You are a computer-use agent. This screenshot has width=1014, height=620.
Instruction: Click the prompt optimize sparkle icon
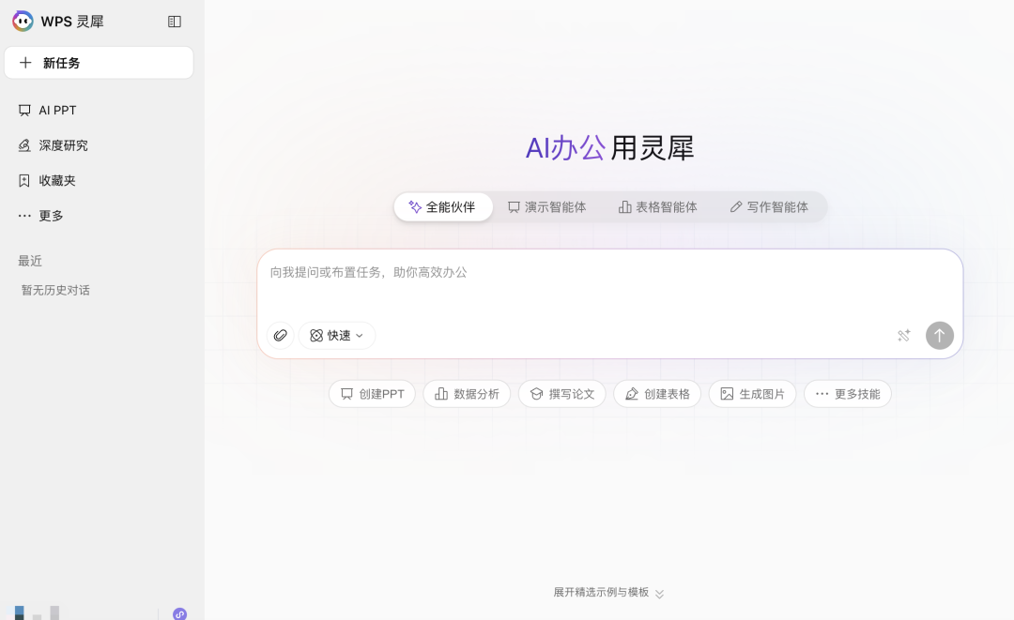(x=904, y=336)
